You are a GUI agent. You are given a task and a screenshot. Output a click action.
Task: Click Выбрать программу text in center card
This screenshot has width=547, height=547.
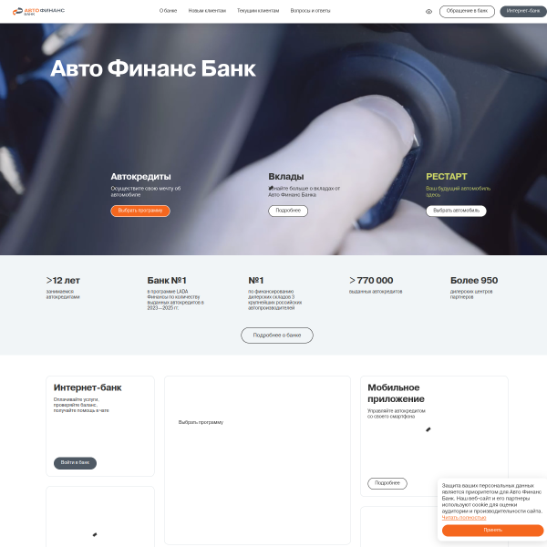point(201,422)
